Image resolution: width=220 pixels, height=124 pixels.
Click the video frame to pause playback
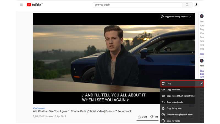[x=96, y=55]
